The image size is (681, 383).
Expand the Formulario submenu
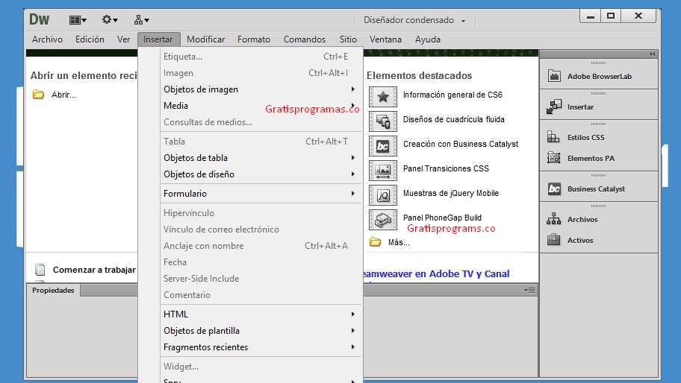point(259,194)
